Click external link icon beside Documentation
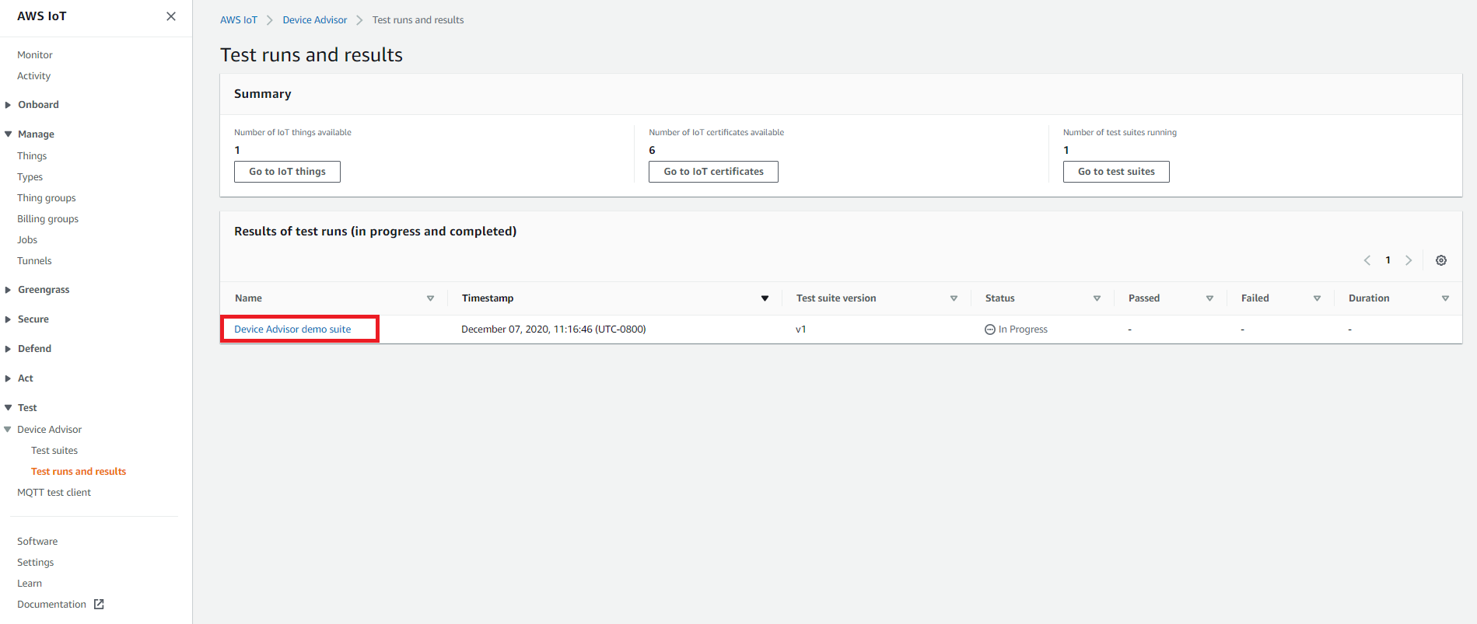The width and height of the screenshot is (1477, 624). [99, 605]
